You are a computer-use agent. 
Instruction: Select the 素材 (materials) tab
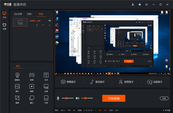[x=18, y=66]
